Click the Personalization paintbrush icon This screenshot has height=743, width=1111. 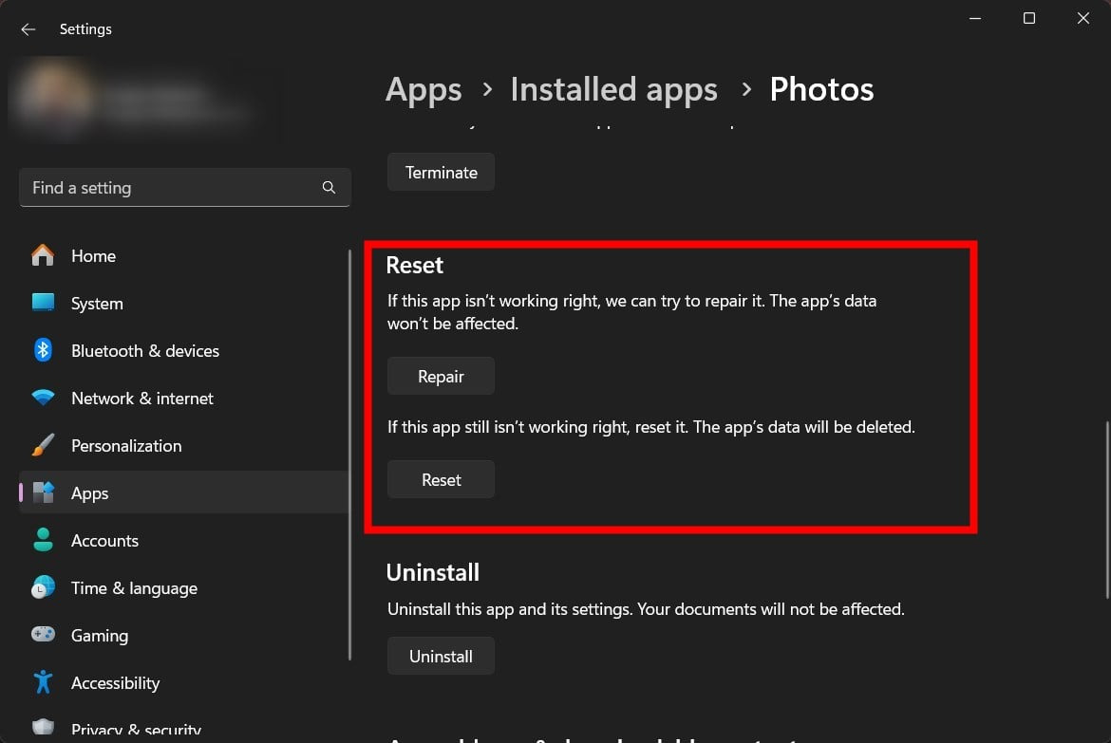tap(43, 445)
